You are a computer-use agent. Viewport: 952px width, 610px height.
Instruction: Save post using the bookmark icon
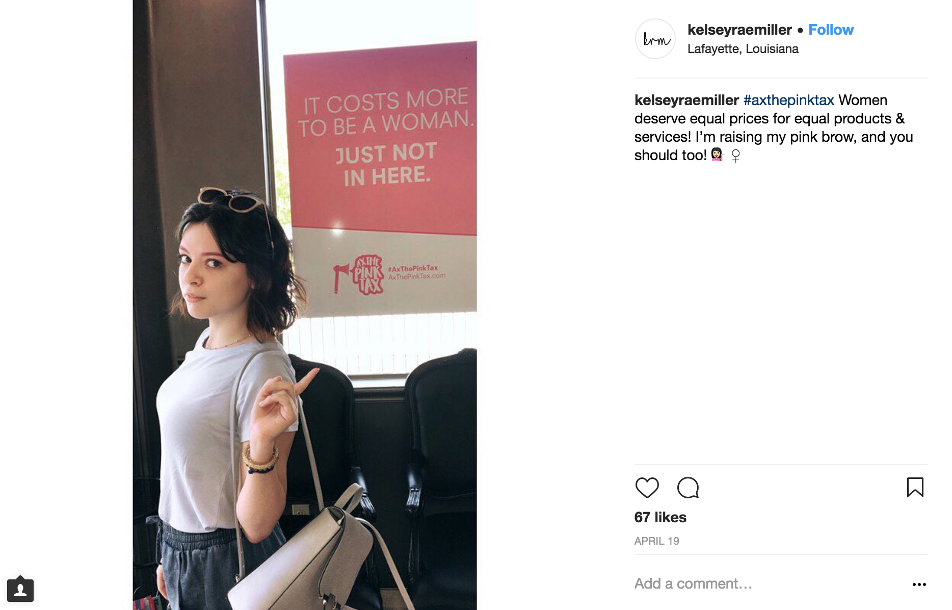[x=915, y=487]
